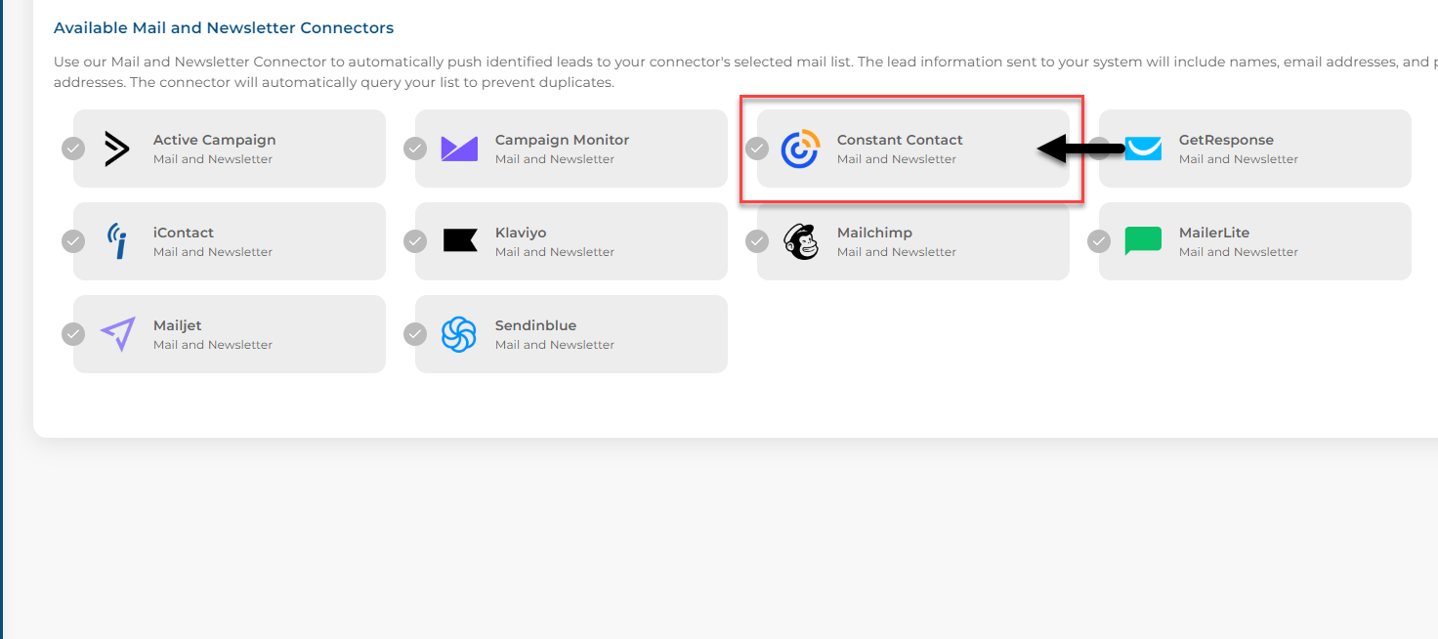The height and width of the screenshot is (639, 1438).
Task: Click the Mailchimp monkey logo
Action: tap(801, 241)
